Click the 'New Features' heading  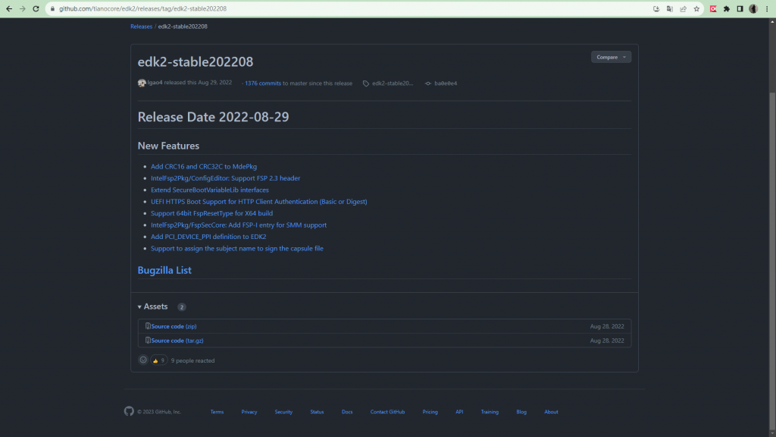pos(168,146)
